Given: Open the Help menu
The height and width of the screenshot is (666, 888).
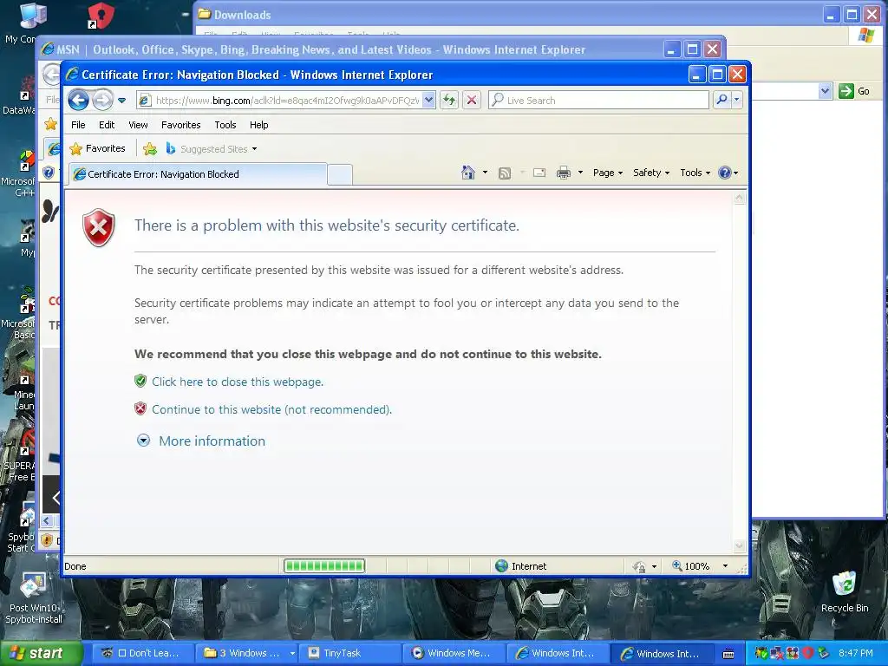Looking at the screenshot, I should (x=258, y=125).
